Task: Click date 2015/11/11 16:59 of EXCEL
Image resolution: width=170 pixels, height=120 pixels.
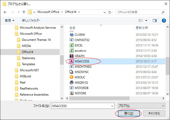Action: (147, 45)
